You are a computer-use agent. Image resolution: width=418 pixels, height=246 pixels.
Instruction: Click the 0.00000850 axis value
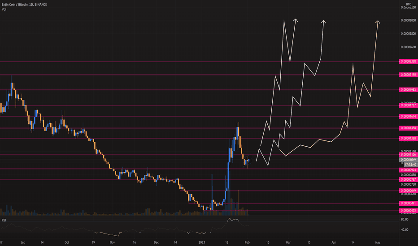coord(408,175)
